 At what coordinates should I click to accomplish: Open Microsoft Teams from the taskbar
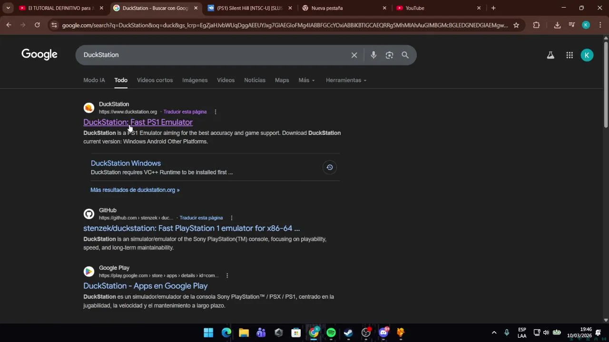tap(261, 332)
